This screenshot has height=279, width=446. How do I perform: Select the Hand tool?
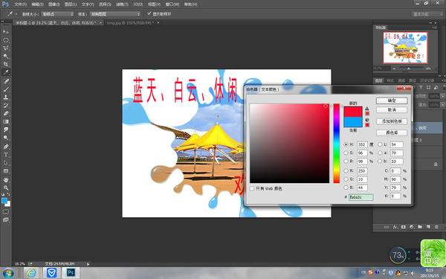pyautogui.click(x=6, y=180)
